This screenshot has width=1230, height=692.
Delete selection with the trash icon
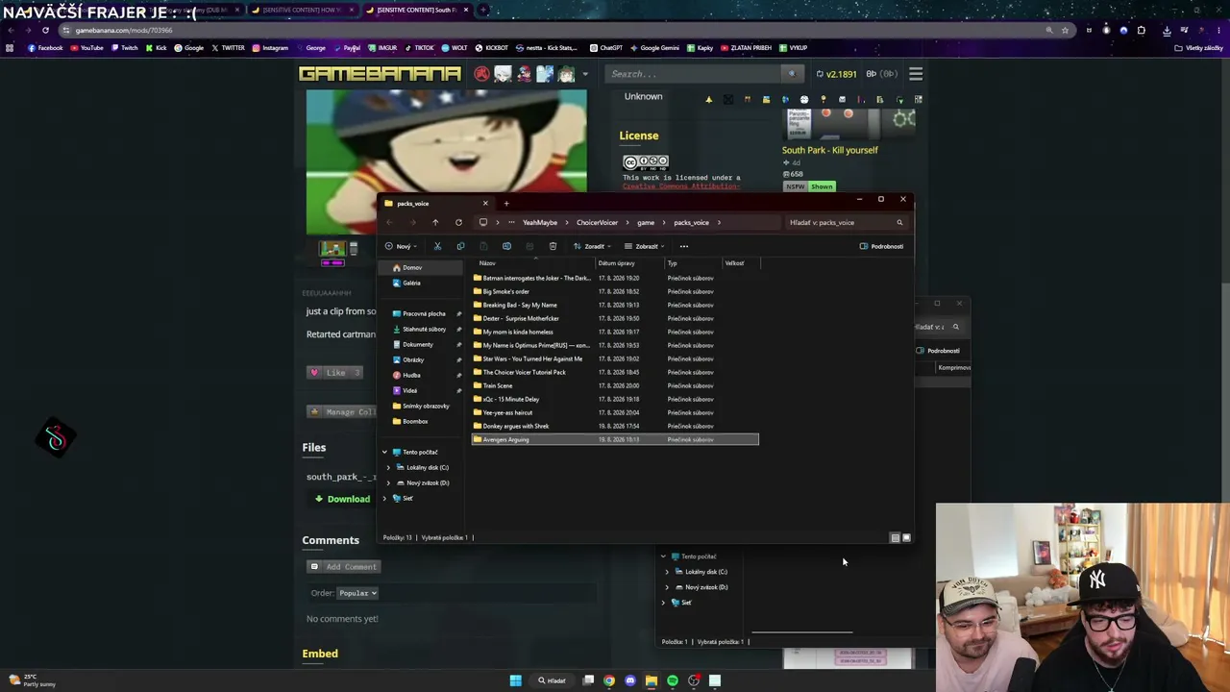[x=553, y=246]
